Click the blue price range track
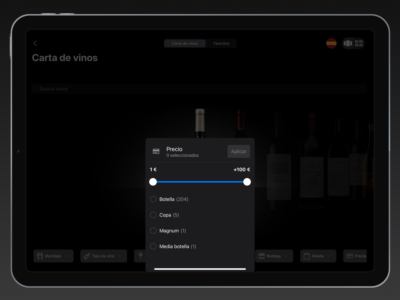 coord(200,182)
